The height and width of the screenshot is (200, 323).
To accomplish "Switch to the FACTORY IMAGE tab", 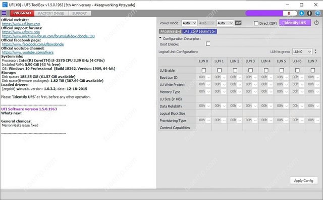I will [51, 14].
